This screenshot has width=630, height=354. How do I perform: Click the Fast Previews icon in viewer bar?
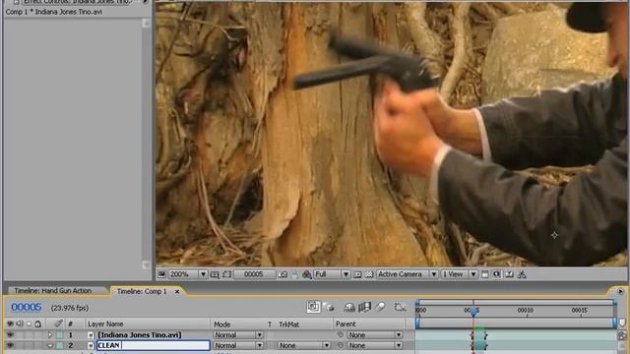point(497,274)
